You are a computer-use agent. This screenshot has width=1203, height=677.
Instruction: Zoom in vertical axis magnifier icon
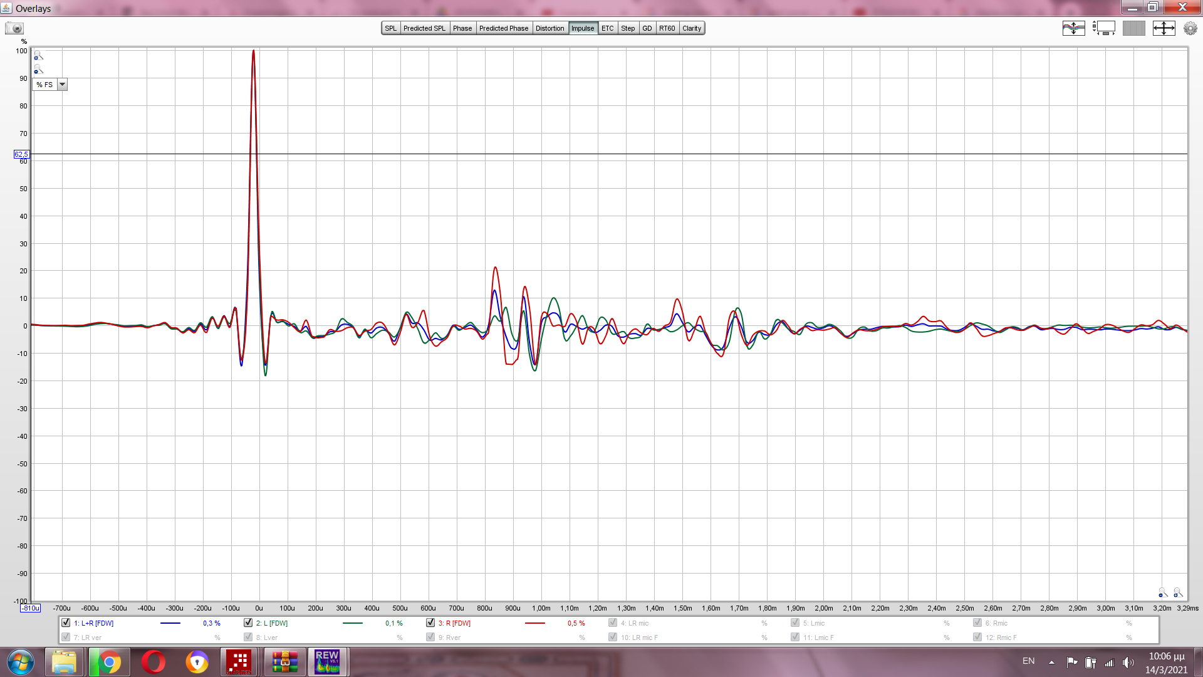38,56
